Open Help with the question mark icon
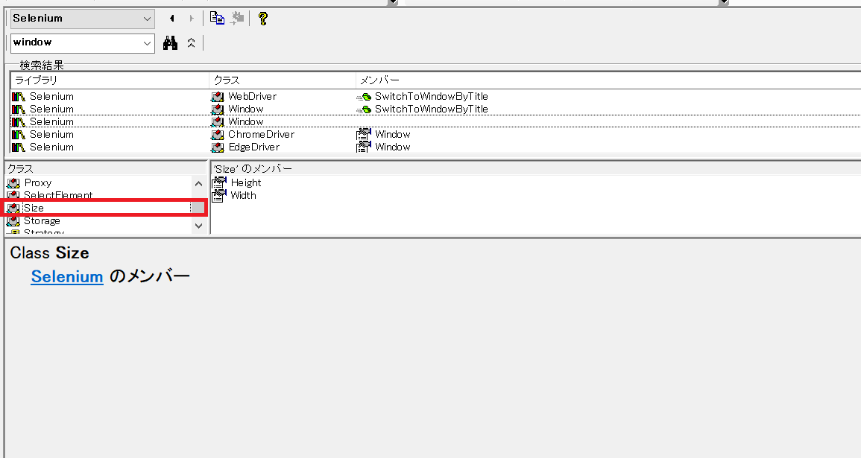This screenshot has height=458, width=861. point(263,19)
